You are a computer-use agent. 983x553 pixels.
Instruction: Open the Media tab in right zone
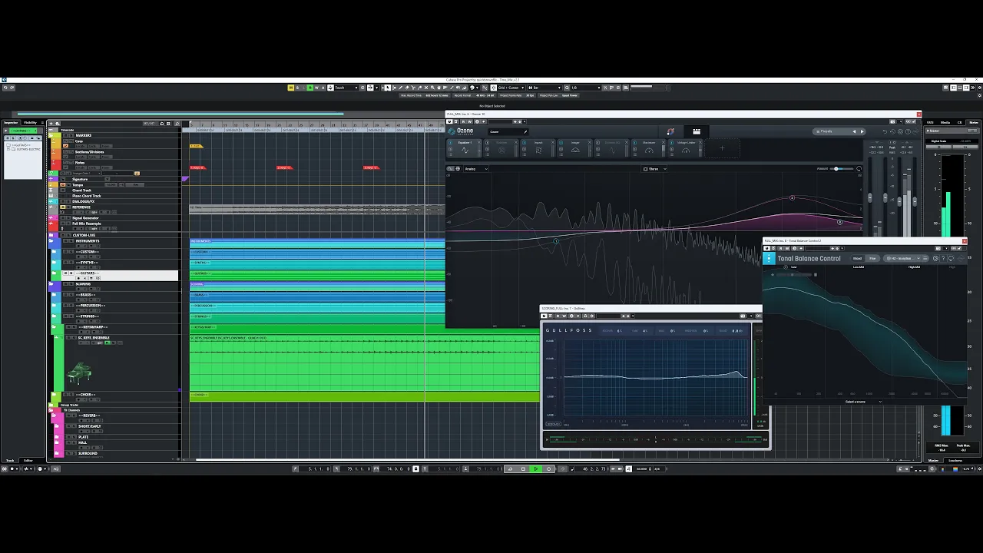[945, 122]
